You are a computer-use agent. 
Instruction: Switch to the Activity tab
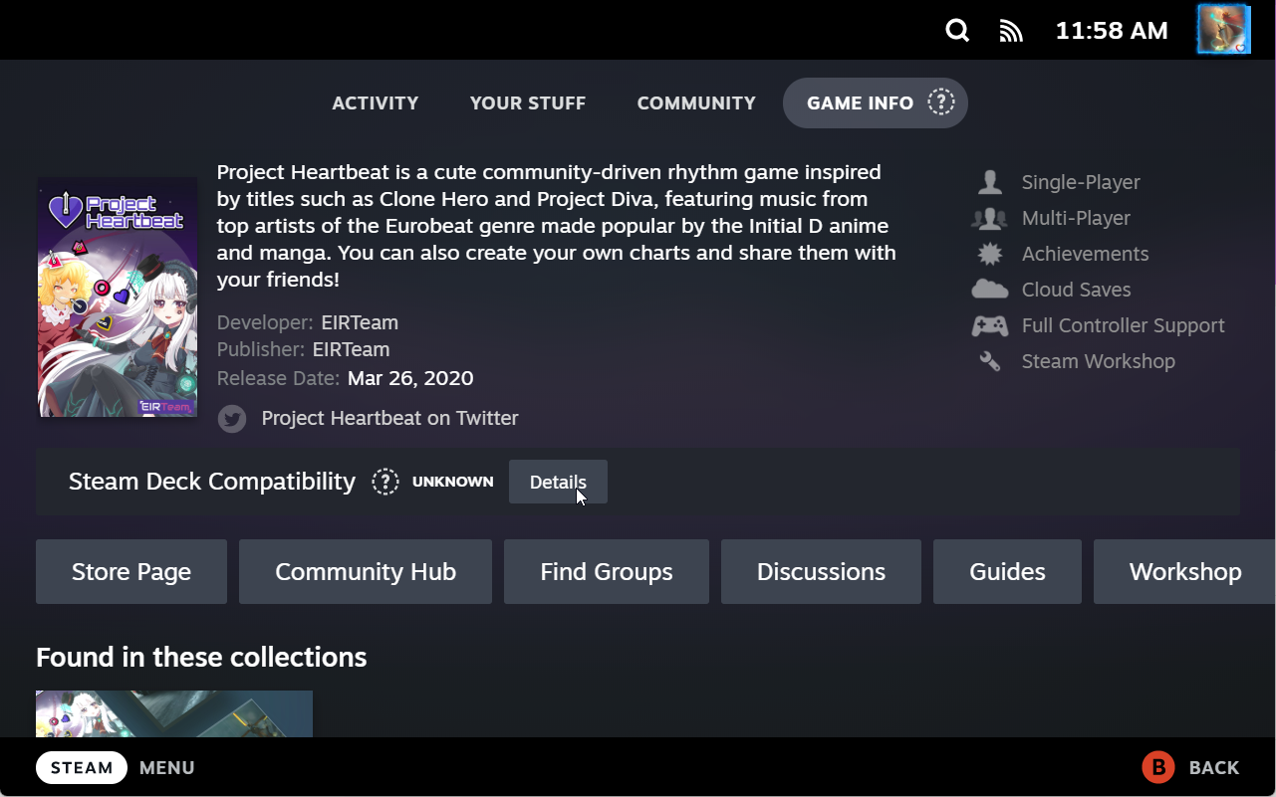click(x=376, y=103)
